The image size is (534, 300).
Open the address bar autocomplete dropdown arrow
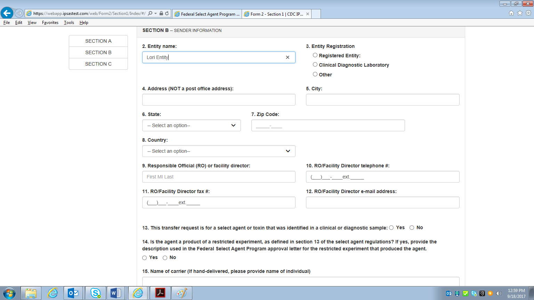click(x=155, y=14)
